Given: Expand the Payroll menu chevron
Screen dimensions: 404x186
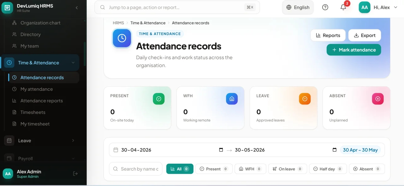Looking at the screenshot, I should [x=73, y=159].
